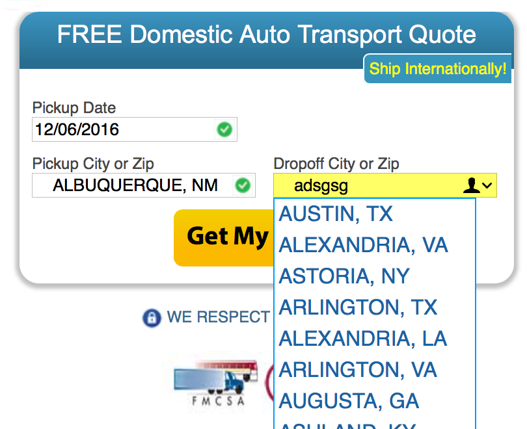The width and height of the screenshot is (527, 429).
Task: Click into the Pickup City or Zip field
Action: pyautogui.click(x=133, y=186)
